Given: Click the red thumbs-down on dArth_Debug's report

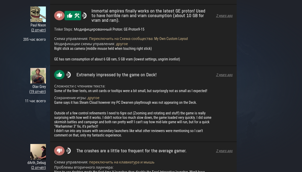Looking at the screenshot, I should (59, 151).
